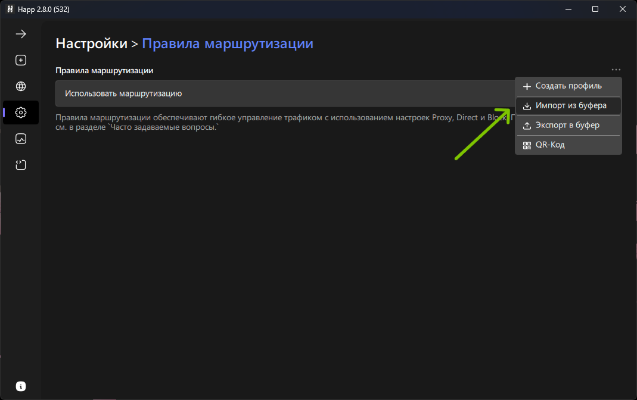Screen dimensions: 637x400
Task: Open the globe section in the sidebar
Action: click(21, 86)
